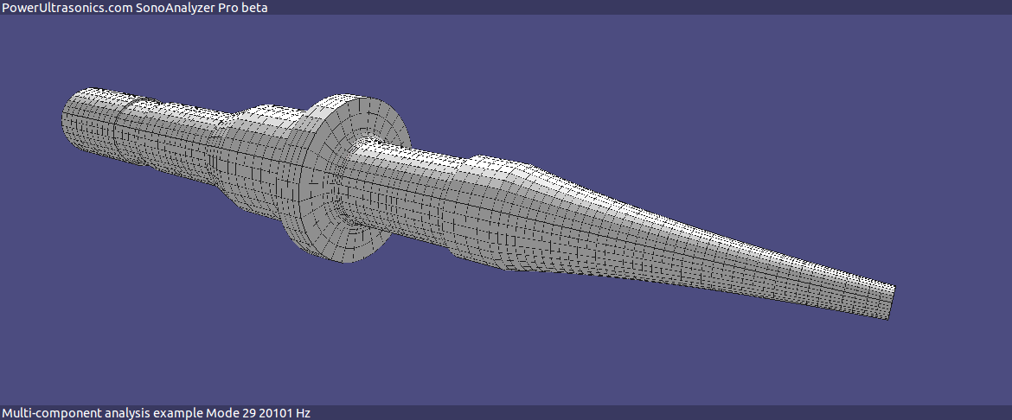Click the round flange disc of the 3D model

coord(345,179)
